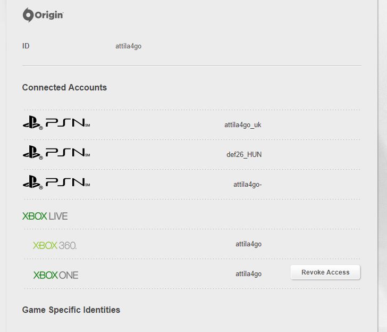Click PSN wordmark in the attila4go- row
Viewport: 387px width, 332px height.
[x=68, y=182]
